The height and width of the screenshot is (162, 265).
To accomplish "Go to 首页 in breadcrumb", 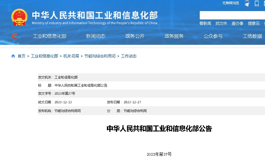I will pos(22,56).
